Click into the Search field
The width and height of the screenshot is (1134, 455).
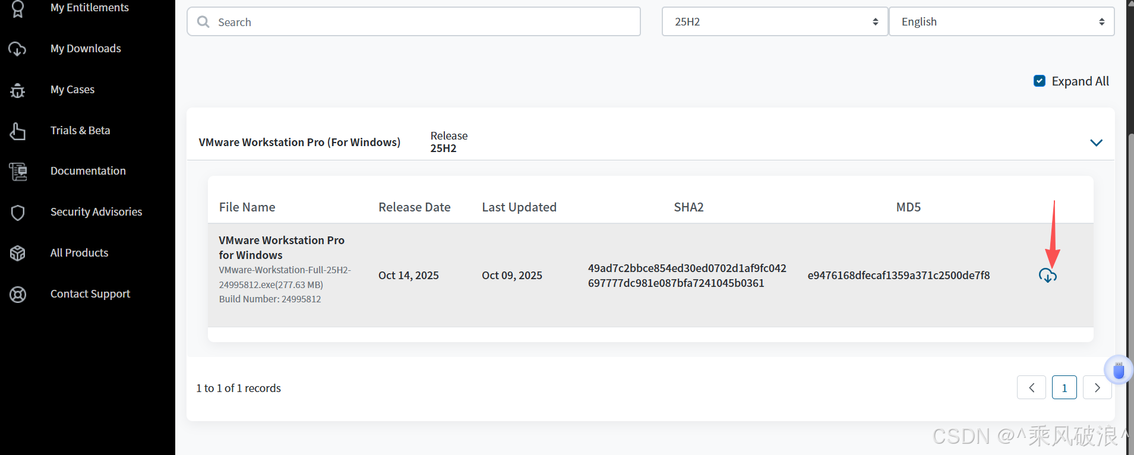[x=414, y=22]
